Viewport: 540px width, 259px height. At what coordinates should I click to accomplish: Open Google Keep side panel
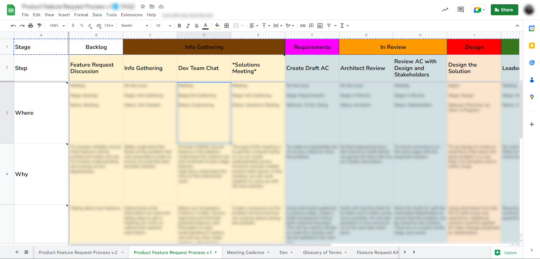pyautogui.click(x=532, y=46)
